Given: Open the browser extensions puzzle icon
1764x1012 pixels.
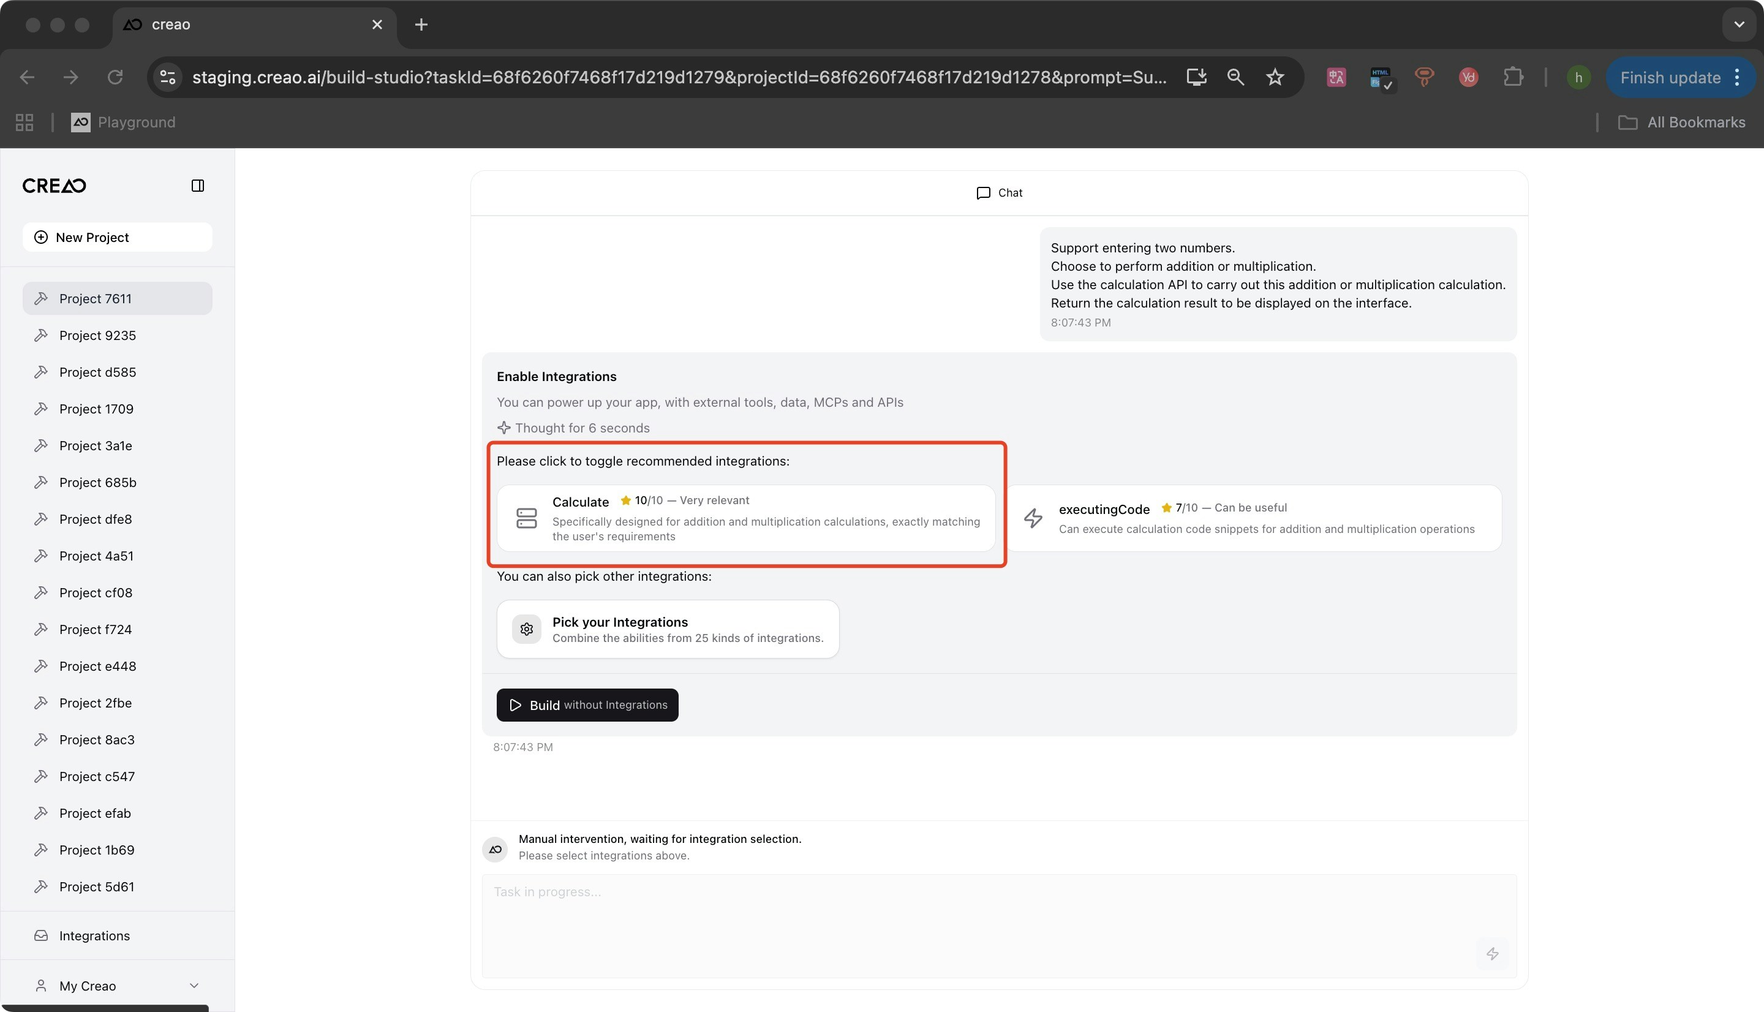Looking at the screenshot, I should pos(1513,77).
